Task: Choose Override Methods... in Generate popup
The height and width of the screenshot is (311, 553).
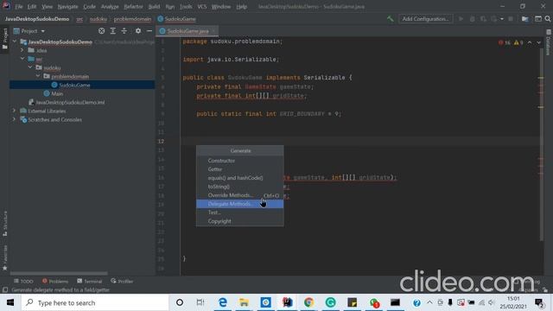Action: (x=240, y=195)
